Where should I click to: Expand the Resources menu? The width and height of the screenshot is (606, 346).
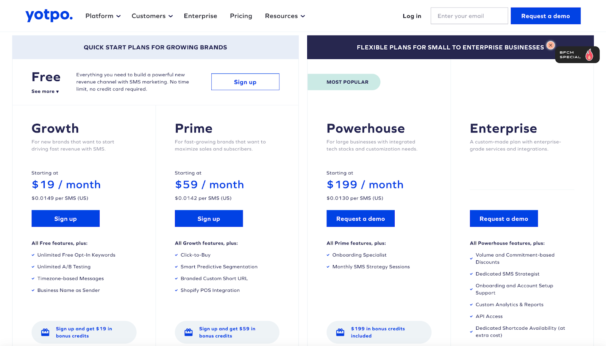[x=285, y=16]
